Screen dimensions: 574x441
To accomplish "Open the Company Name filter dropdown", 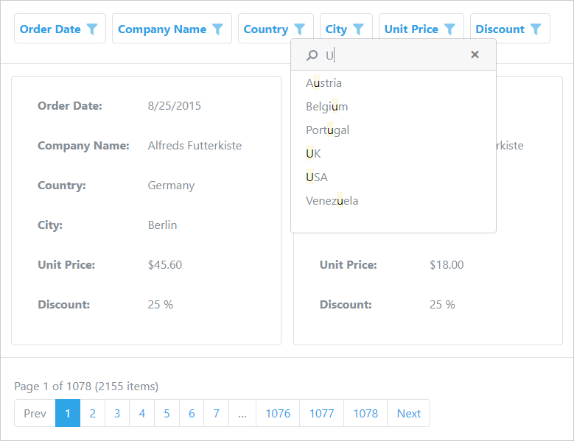I will (x=162, y=29).
